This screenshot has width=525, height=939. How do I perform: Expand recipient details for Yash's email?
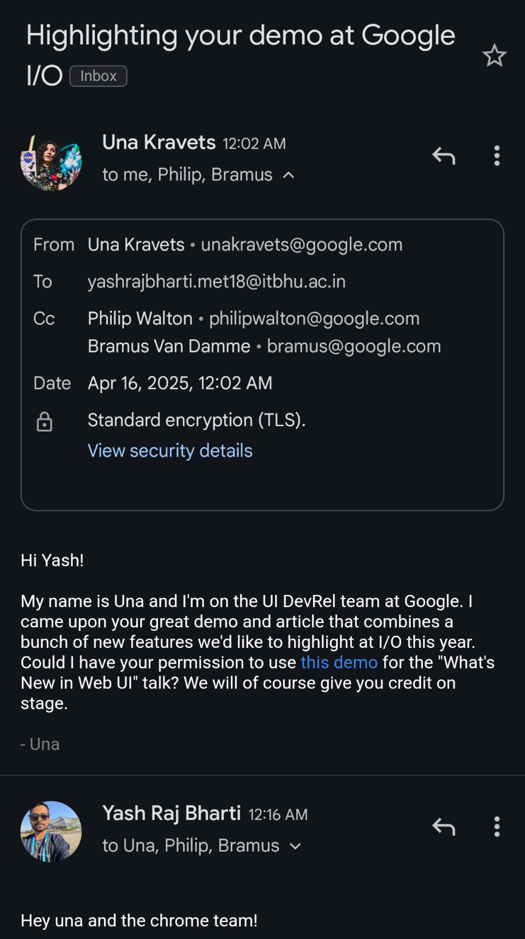296,846
